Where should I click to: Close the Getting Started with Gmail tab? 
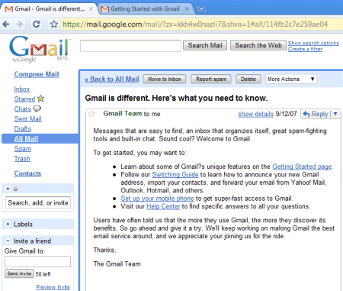coord(187,9)
